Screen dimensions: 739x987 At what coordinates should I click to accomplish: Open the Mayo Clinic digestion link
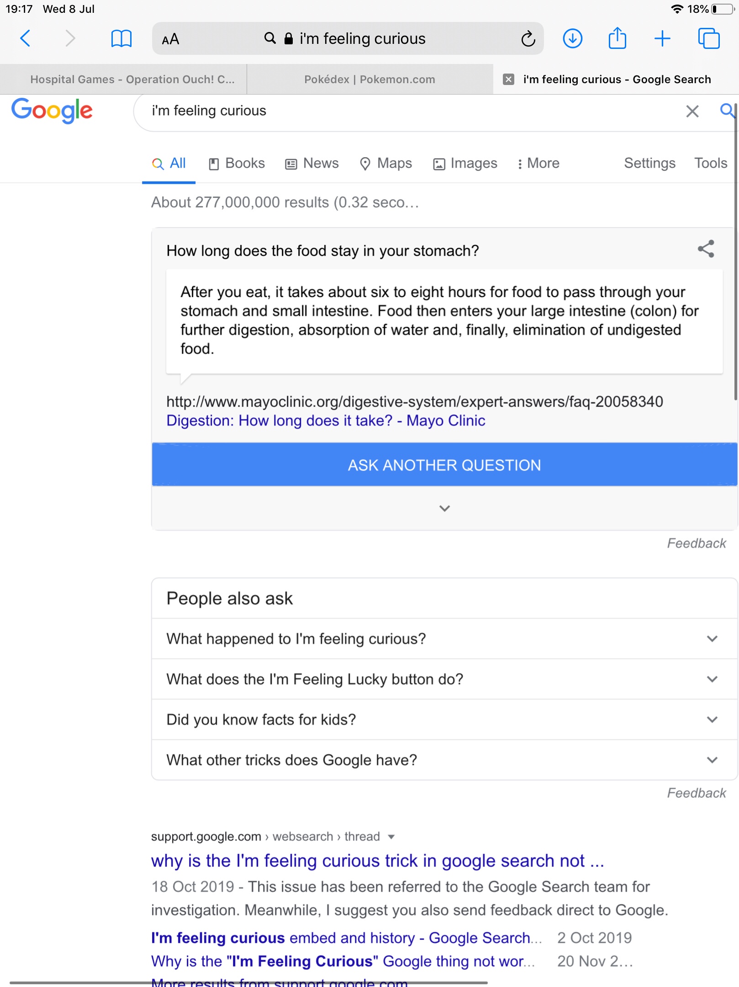(326, 420)
